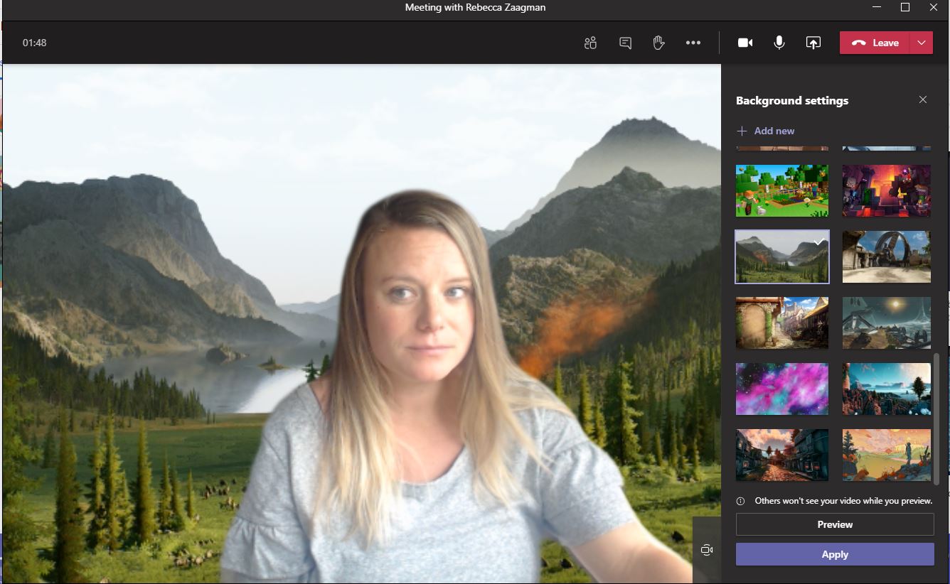
Task: Pick the Halo ring structure background
Action: coord(887,256)
